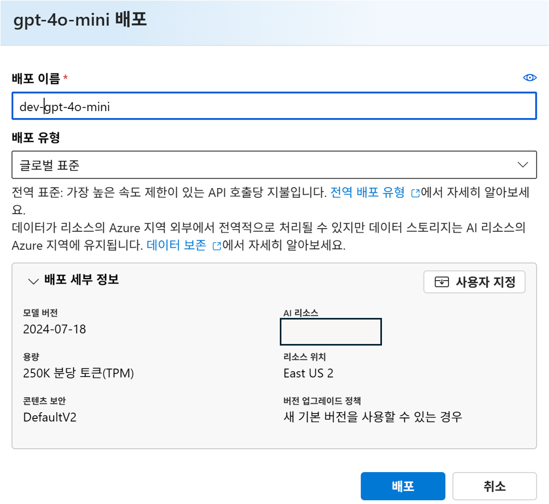Toggle the eye icon beside deployment name
This screenshot has width=549, height=504.
529,78
